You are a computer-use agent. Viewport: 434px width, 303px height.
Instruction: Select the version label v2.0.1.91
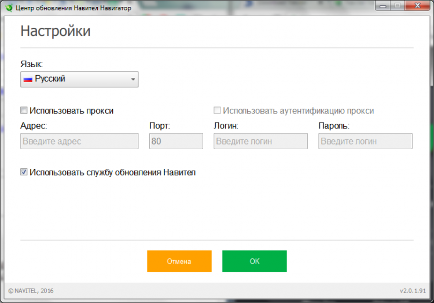(x=413, y=291)
